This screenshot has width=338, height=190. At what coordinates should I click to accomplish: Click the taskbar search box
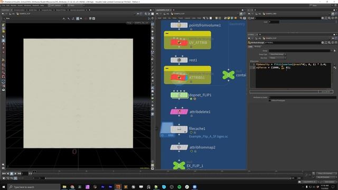click(34, 187)
